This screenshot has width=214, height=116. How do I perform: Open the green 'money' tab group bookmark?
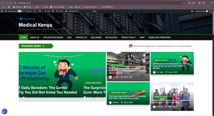3,7
